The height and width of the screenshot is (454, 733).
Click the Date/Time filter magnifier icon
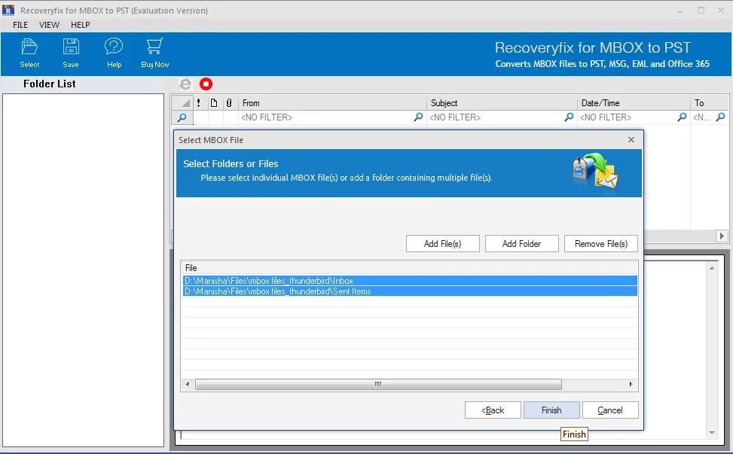point(682,117)
